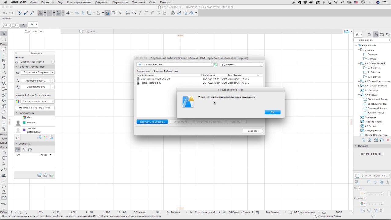Select '[Timg] Textures 20' library row

199,83
